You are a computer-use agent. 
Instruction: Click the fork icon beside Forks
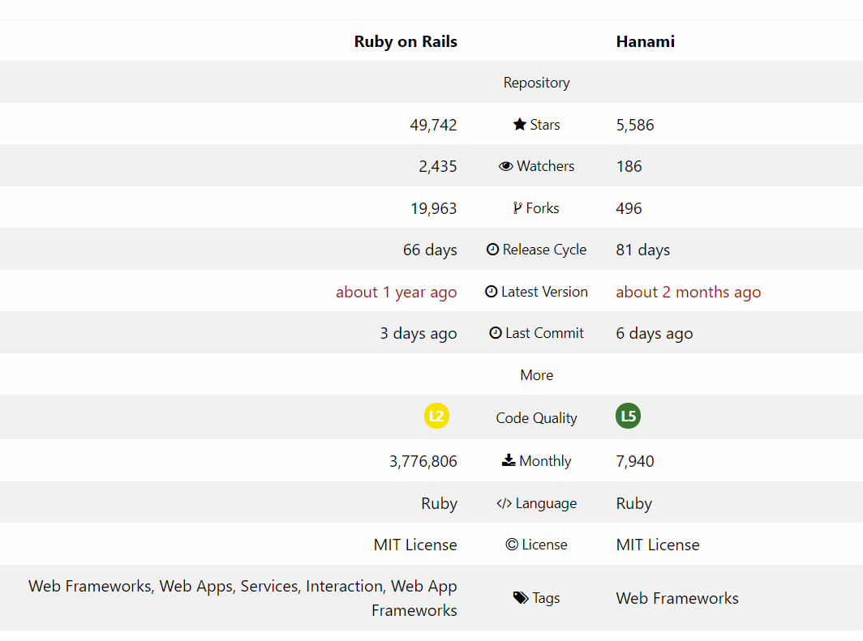click(x=517, y=207)
